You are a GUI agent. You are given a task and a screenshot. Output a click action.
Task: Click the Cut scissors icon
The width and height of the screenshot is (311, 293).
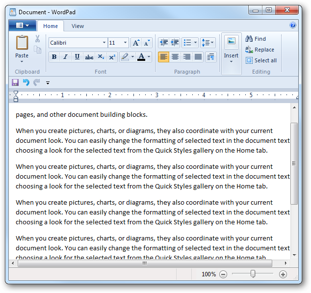tap(37, 39)
